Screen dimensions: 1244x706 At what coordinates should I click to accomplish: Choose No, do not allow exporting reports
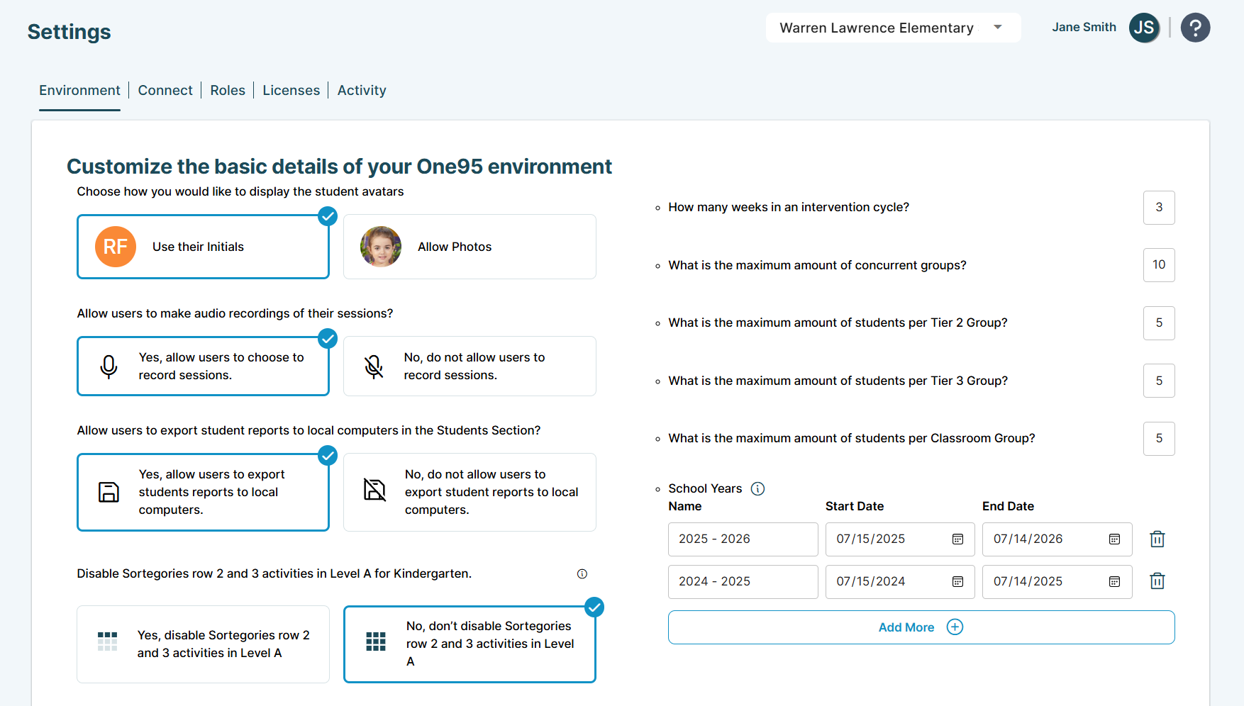point(470,492)
